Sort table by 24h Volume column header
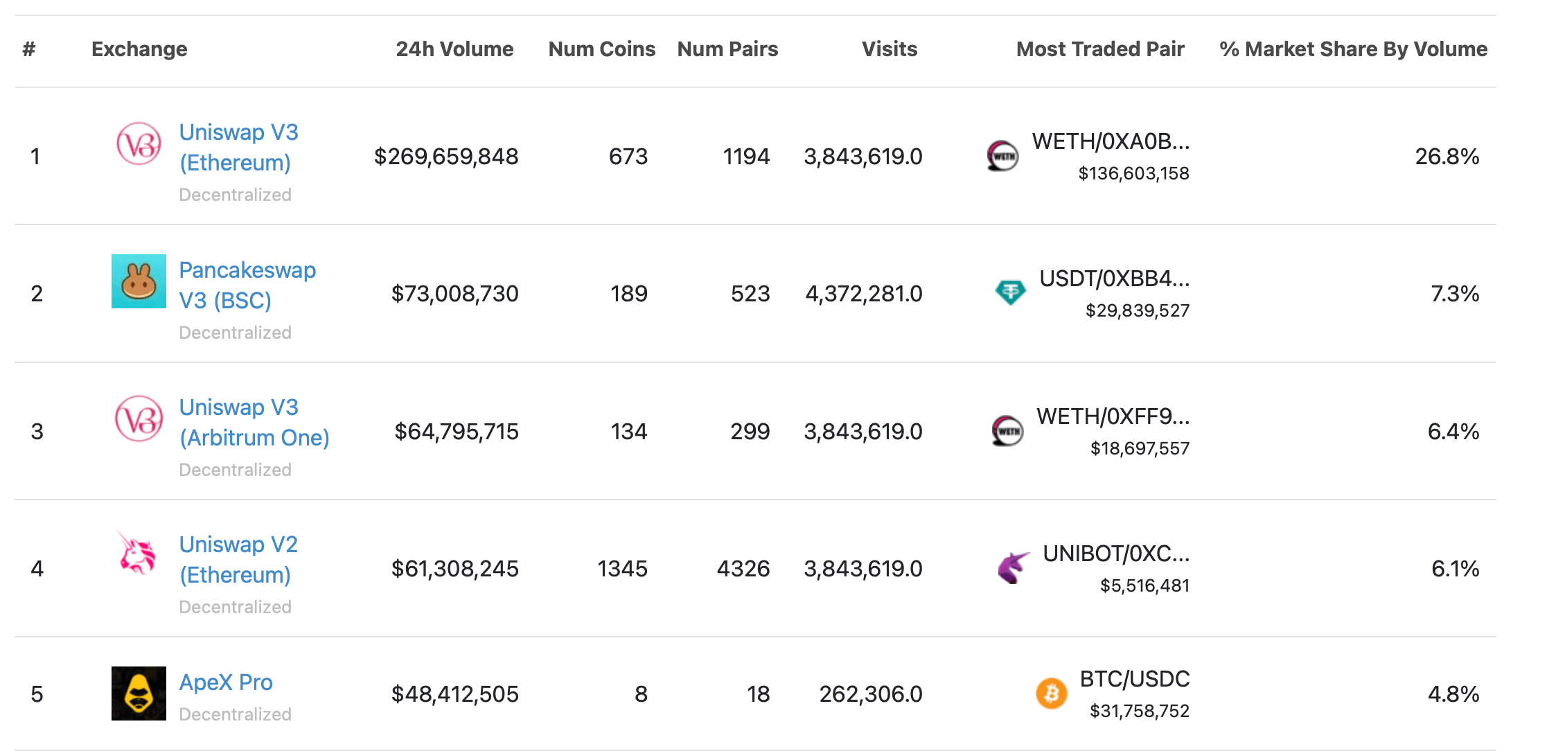Image resolution: width=1556 pixels, height=751 pixels. (x=454, y=49)
